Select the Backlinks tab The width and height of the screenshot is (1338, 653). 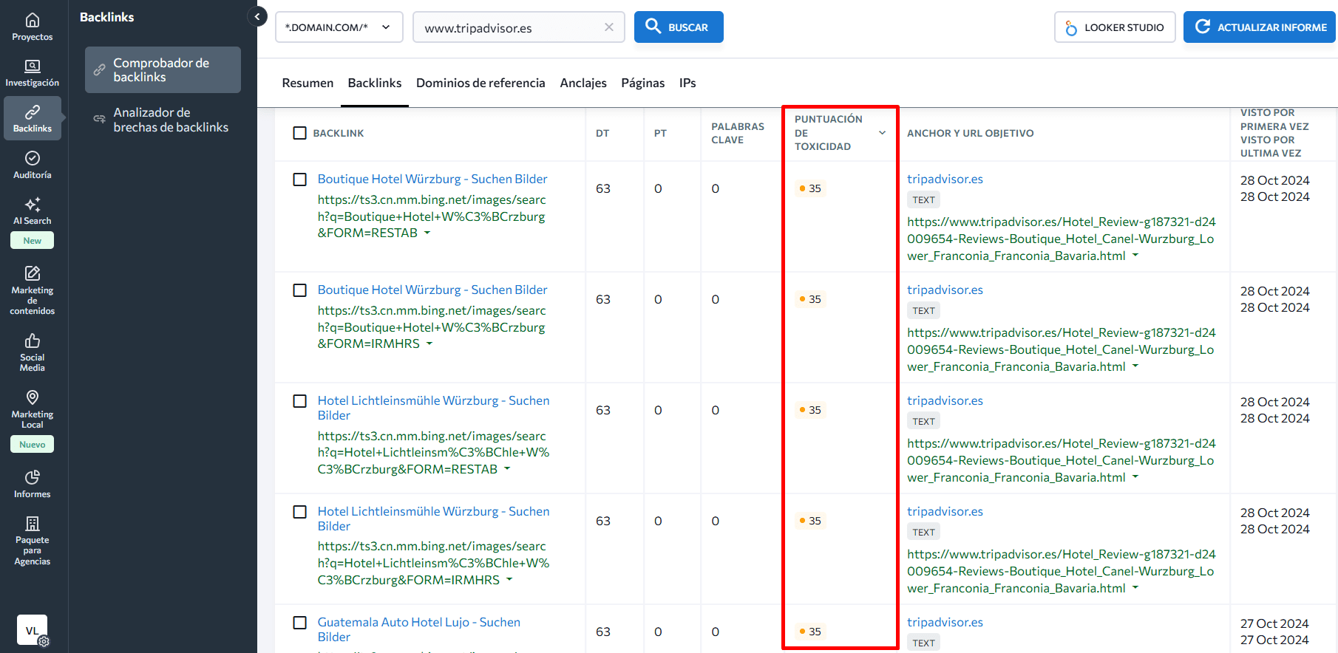pos(375,83)
